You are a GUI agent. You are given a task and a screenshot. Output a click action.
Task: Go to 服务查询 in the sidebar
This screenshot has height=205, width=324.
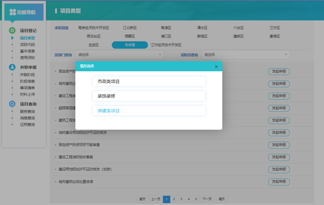27,111
